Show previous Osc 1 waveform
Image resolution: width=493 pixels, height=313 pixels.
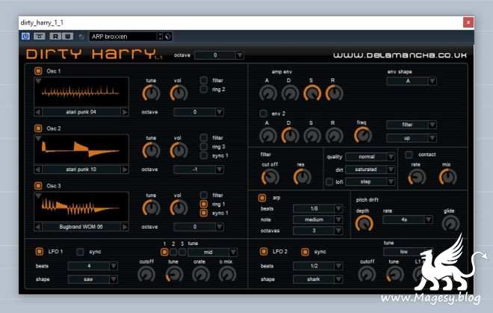pyautogui.click(x=38, y=112)
